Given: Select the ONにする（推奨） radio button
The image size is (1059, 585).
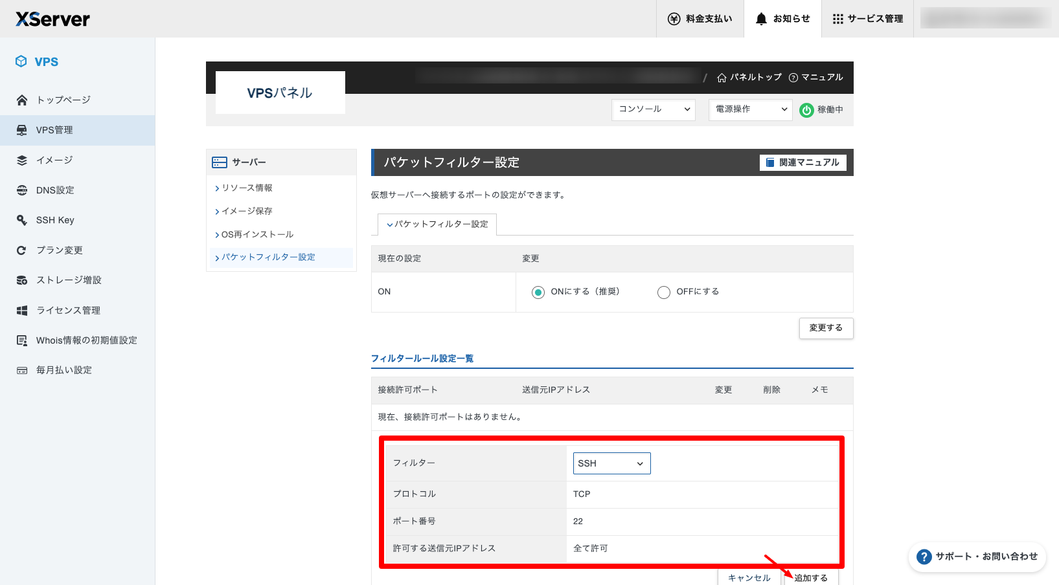Looking at the screenshot, I should (538, 292).
